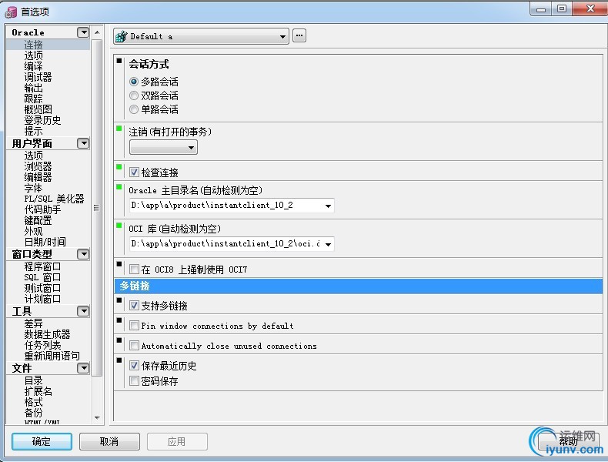Open the preference set ellipsis button
Screen dimensions: 608x462
(x=299, y=35)
